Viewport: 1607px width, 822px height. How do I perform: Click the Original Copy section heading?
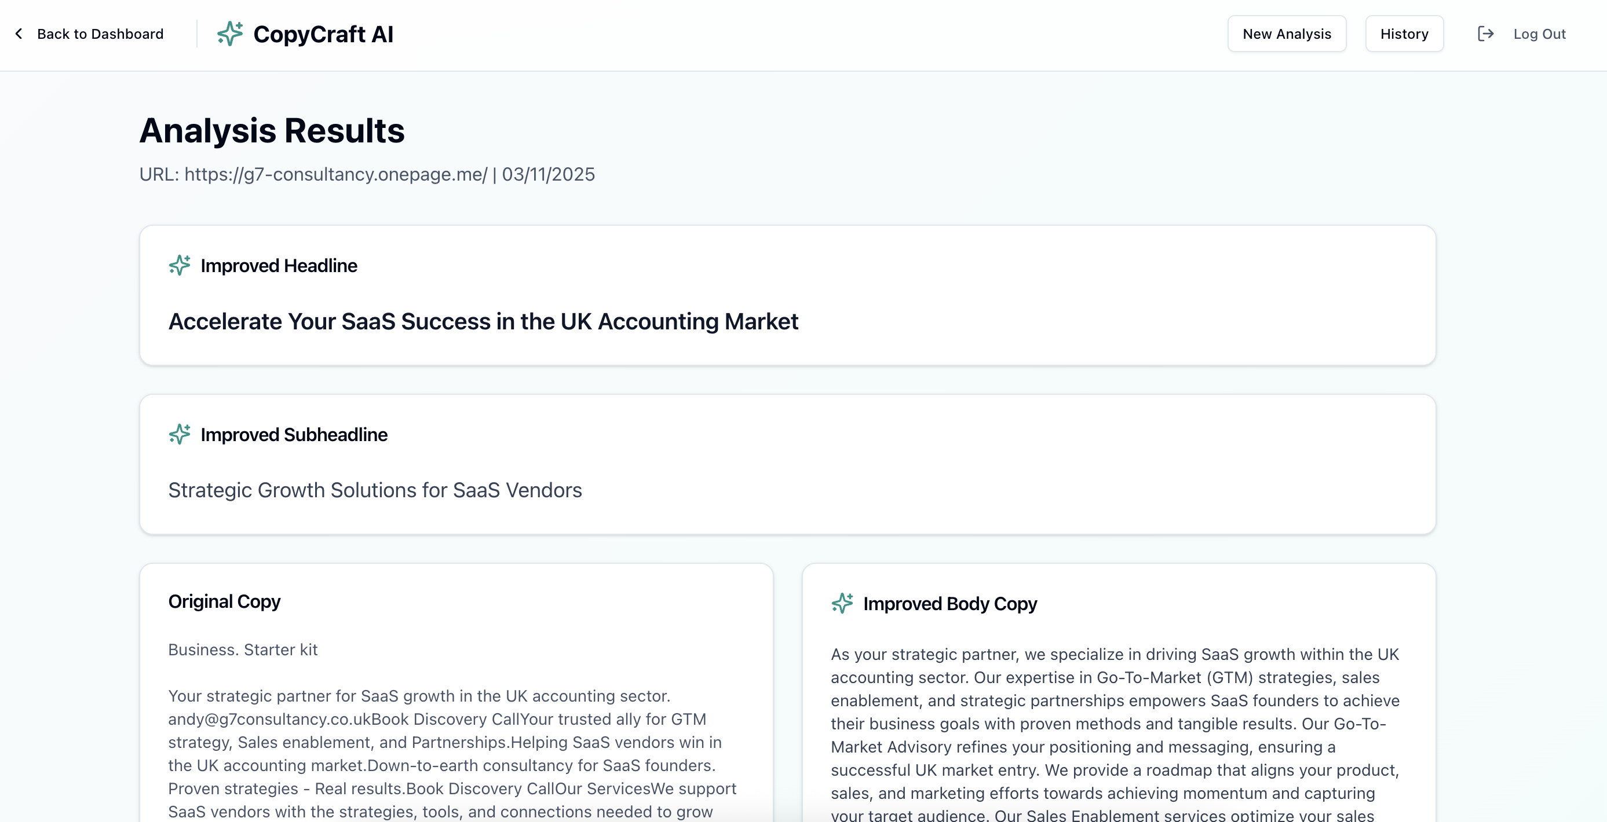tap(225, 601)
